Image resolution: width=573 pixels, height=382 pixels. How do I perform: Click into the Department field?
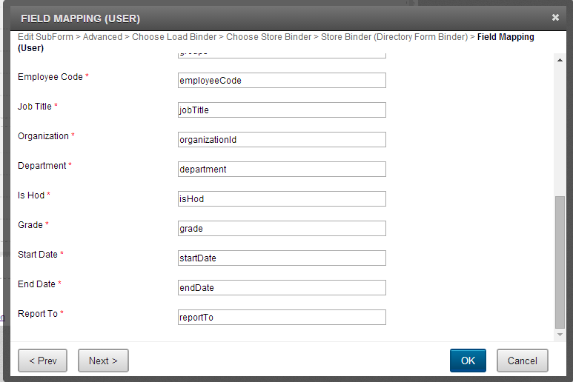tap(282, 170)
